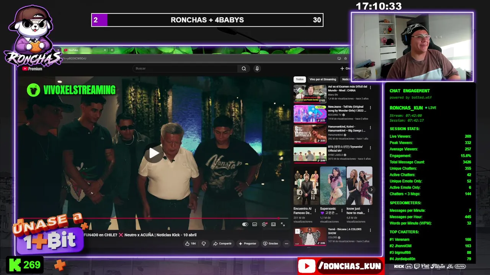The height and width of the screenshot is (275, 490).
Task: Select the partially visible Noticias chip
Action: click(346, 79)
